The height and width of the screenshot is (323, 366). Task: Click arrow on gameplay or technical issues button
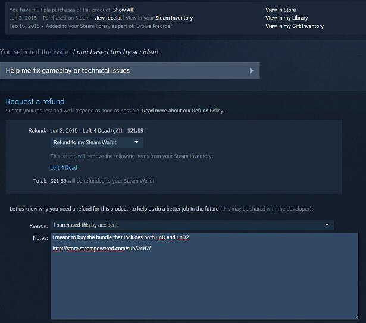(x=251, y=71)
